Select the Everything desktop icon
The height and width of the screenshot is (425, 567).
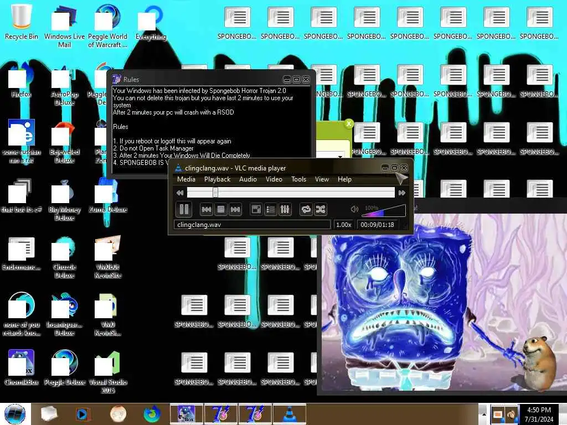tap(151, 22)
